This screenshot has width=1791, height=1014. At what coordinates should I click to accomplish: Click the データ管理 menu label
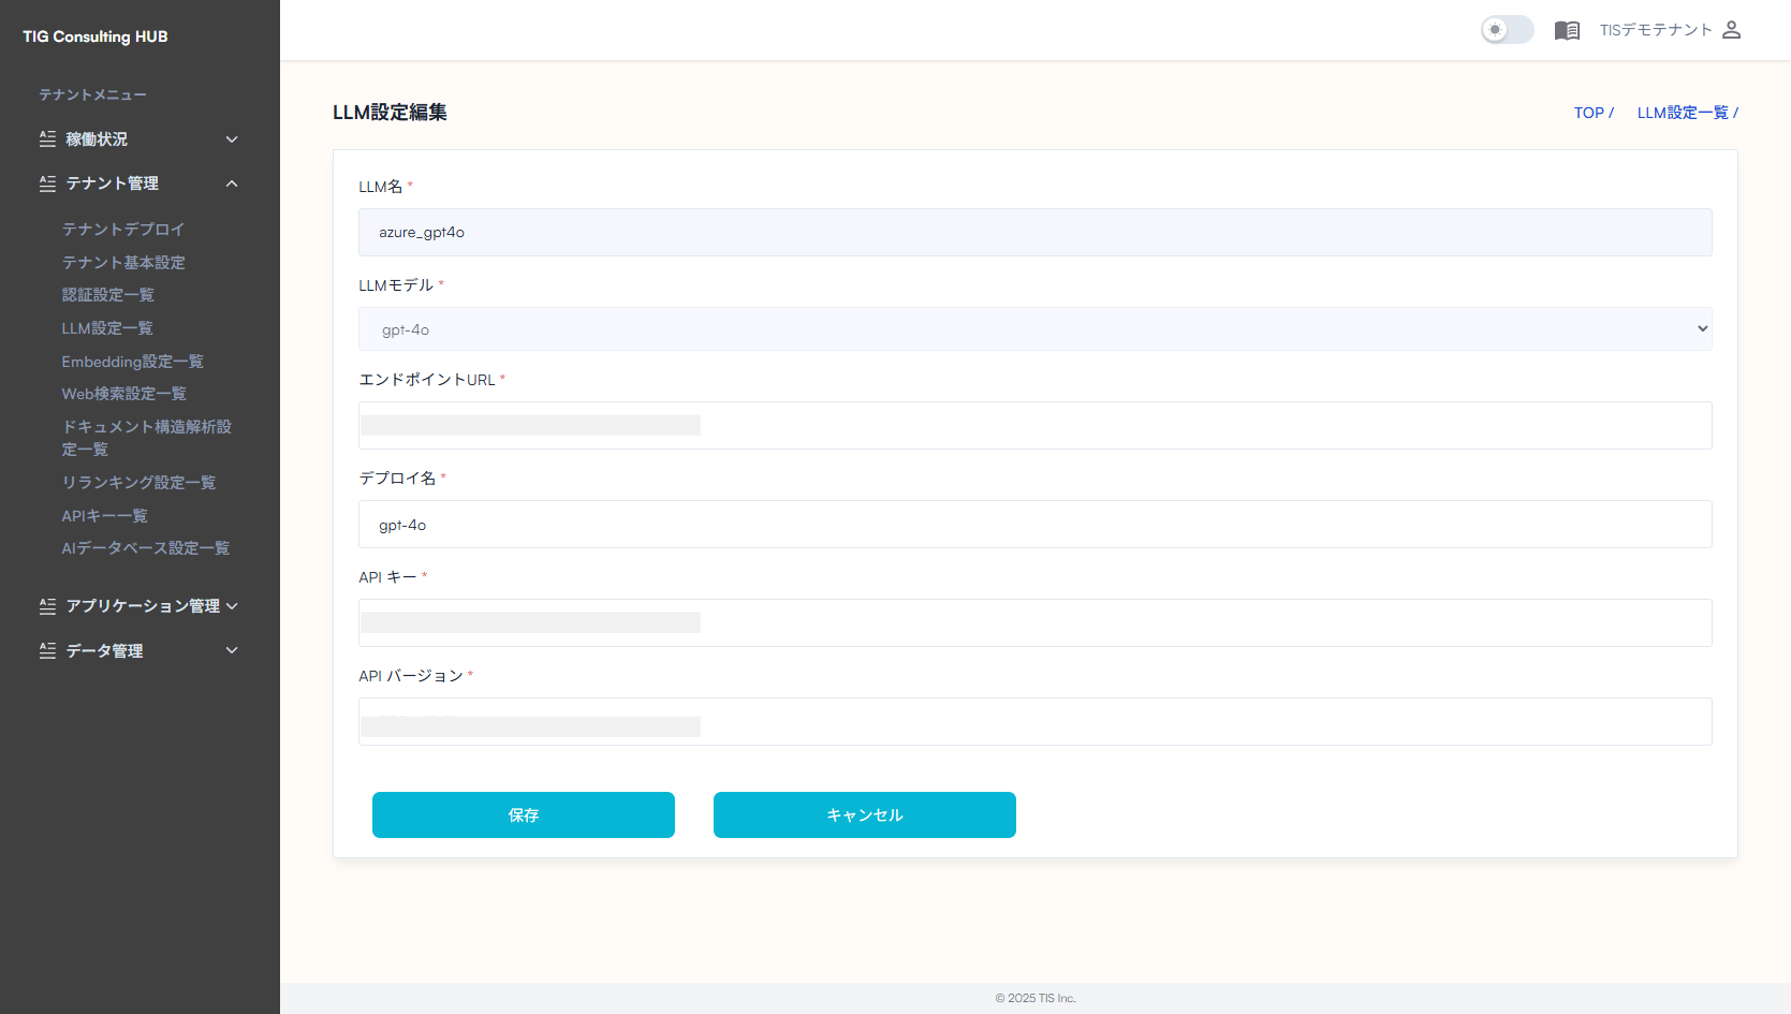pos(105,651)
